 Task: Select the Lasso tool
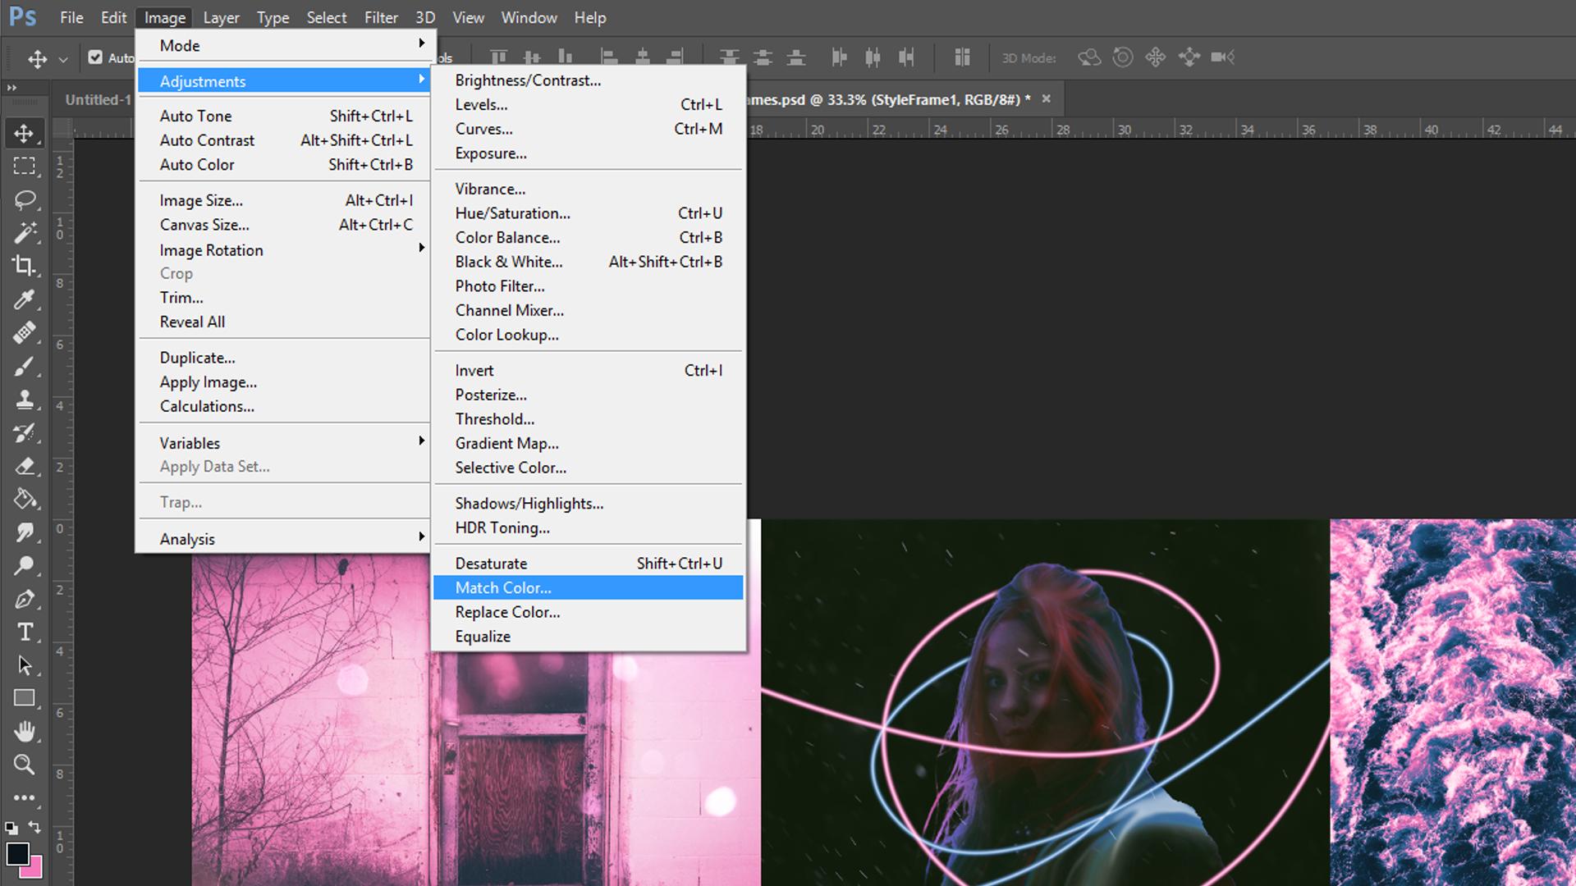(x=25, y=199)
